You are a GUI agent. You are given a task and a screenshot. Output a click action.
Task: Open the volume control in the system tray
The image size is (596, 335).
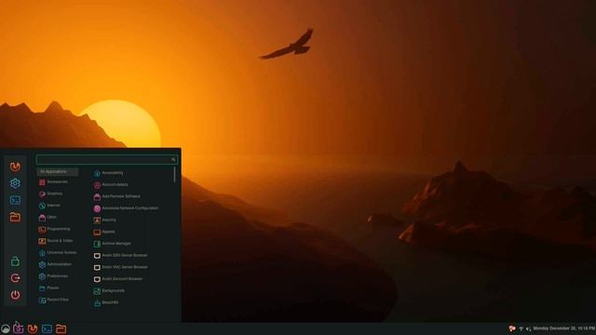(x=528, y=328)
